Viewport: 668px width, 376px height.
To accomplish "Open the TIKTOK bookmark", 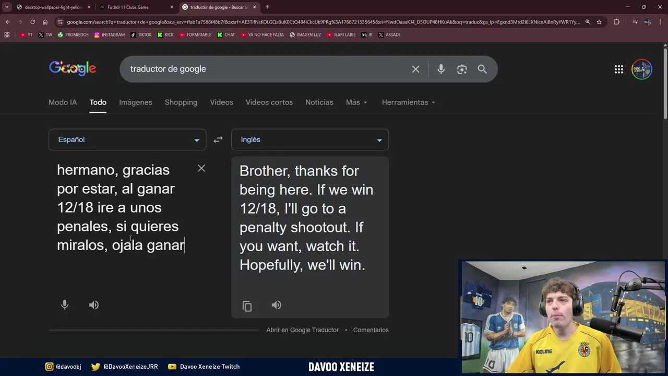I will 141,34.
